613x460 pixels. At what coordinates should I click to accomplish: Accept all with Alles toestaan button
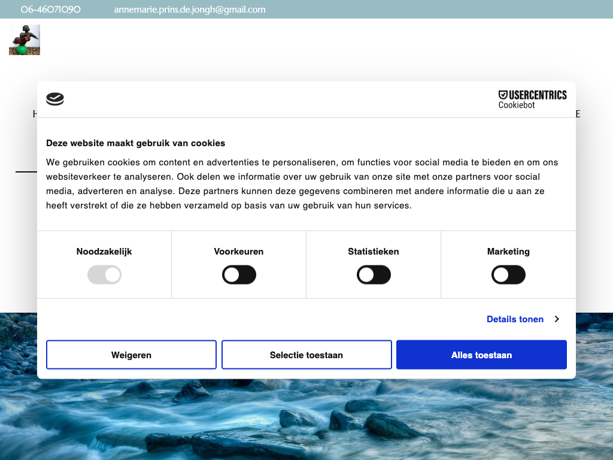click(481, 355)
